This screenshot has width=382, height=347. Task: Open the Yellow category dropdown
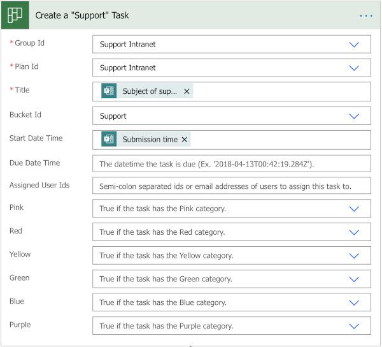[354, 256]
